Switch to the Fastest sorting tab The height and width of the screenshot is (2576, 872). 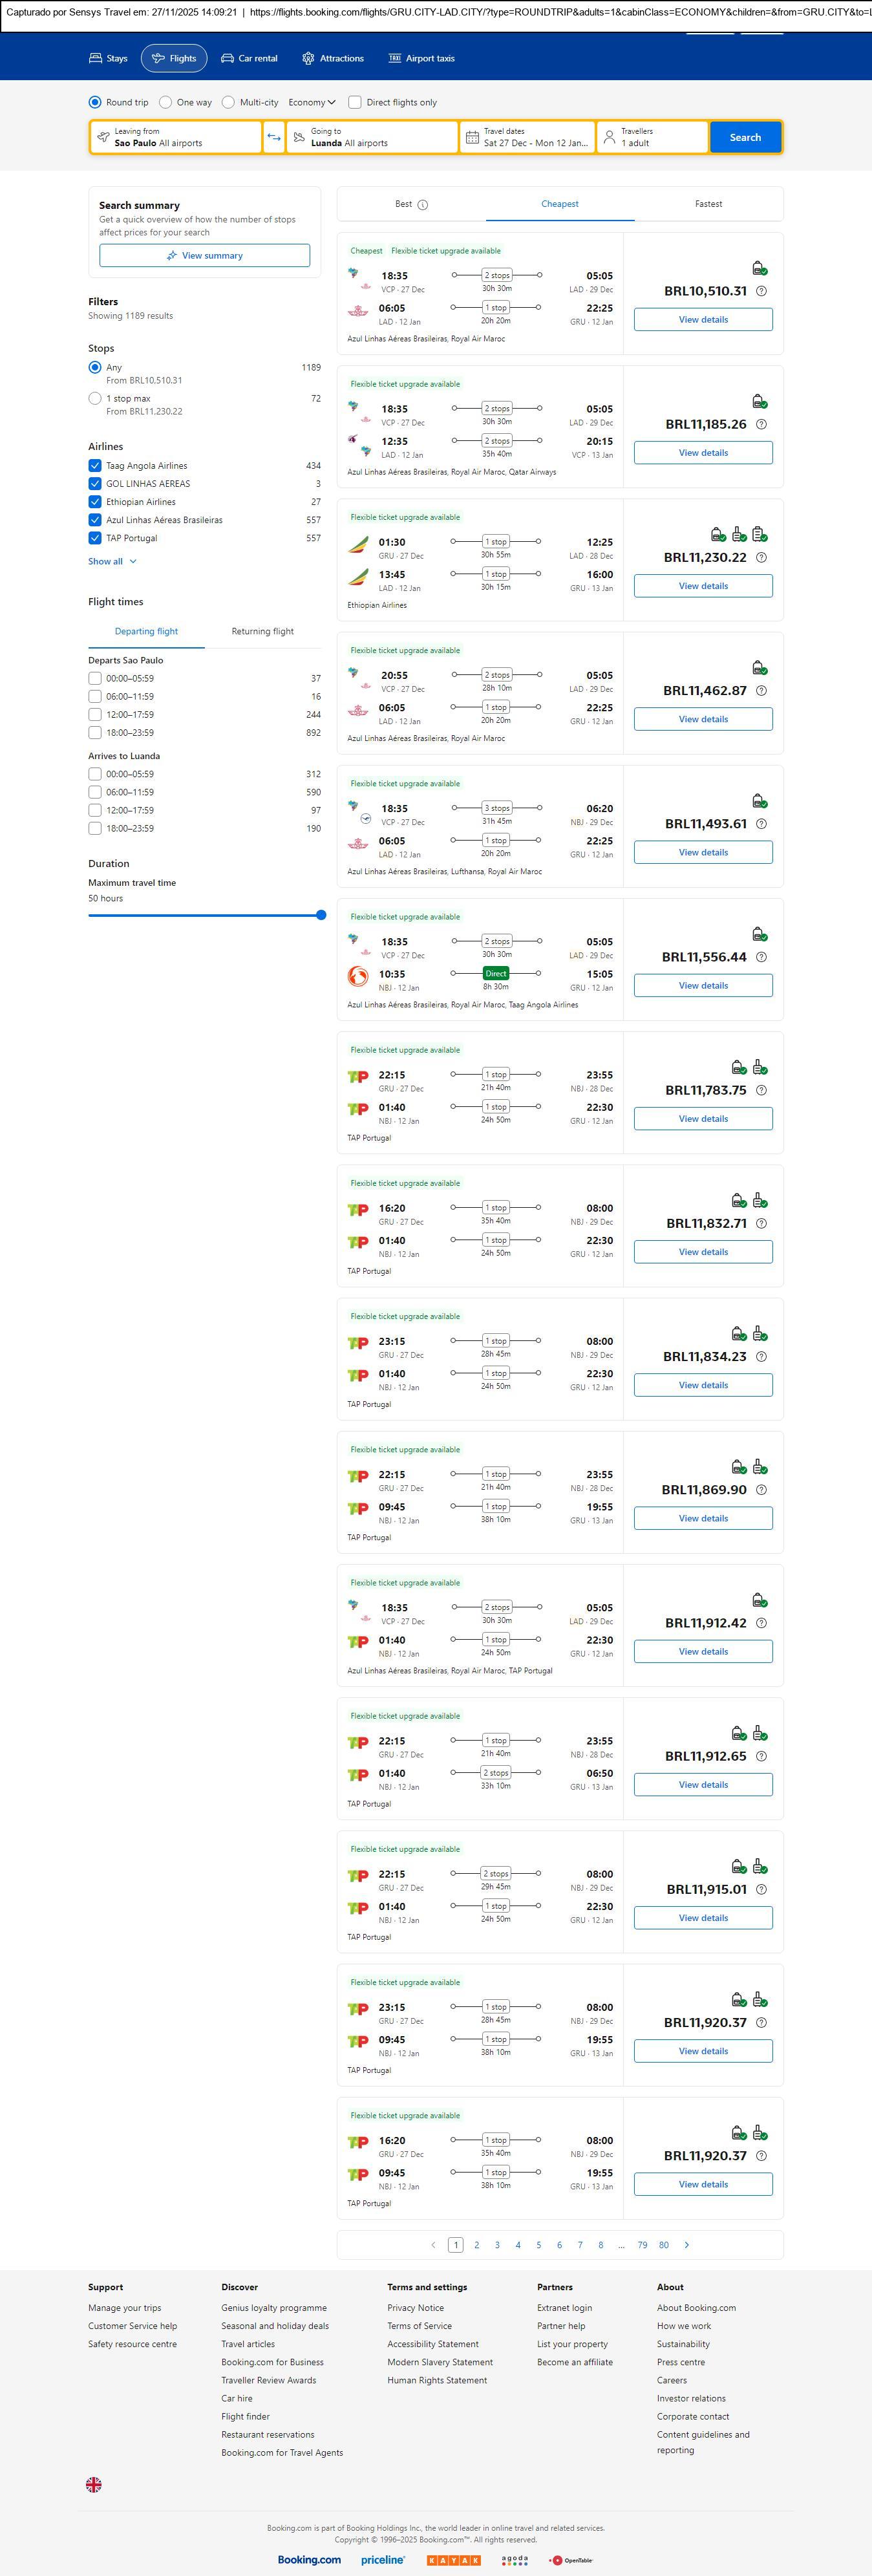[x=708, y=204]
